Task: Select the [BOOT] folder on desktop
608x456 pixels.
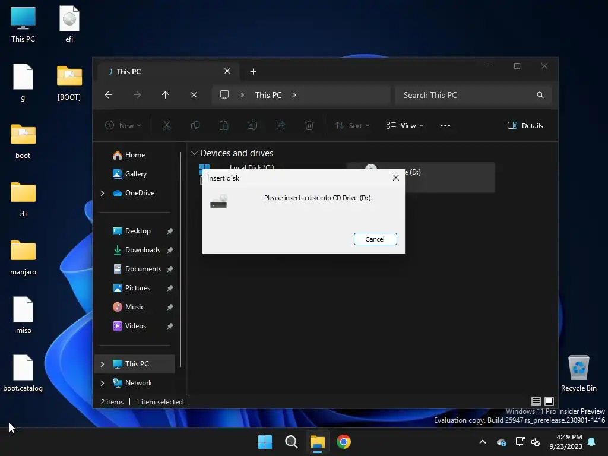Action: coord(69,83)
